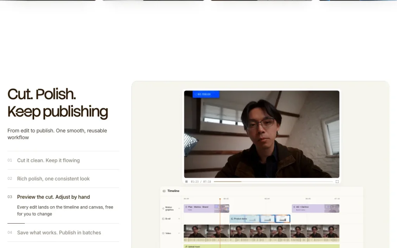The height and width of the screenshot is (248, 397).
Task: Select the AE + DaVinci motion clip
Action: (x=316, y=208)
